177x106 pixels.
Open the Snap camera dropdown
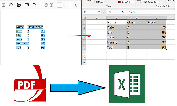tap(100, 2)
